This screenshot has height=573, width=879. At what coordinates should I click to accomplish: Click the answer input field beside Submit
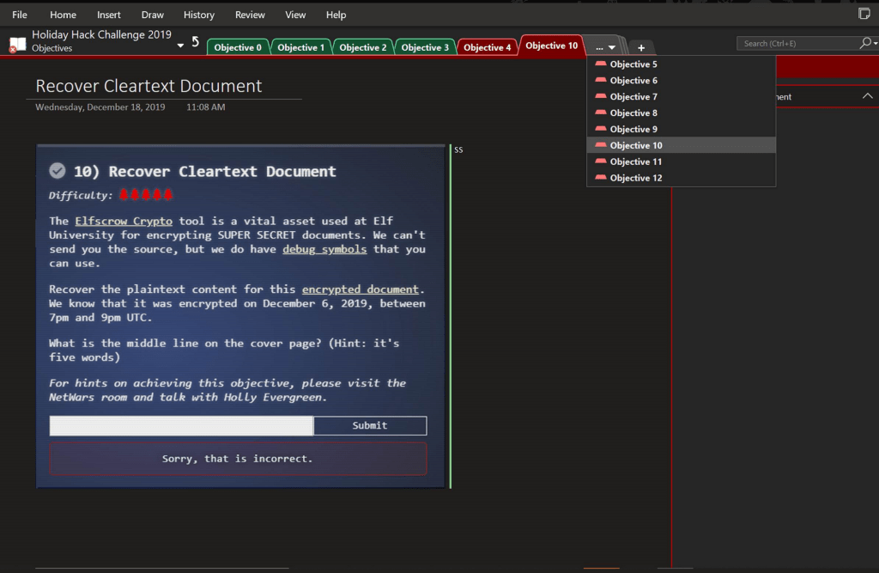(181, 425)
